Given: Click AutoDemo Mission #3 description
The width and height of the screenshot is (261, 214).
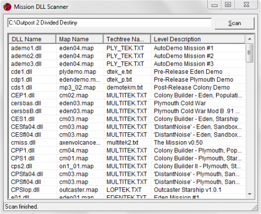Looking at the screenshot, I should [x=184, y=64].
